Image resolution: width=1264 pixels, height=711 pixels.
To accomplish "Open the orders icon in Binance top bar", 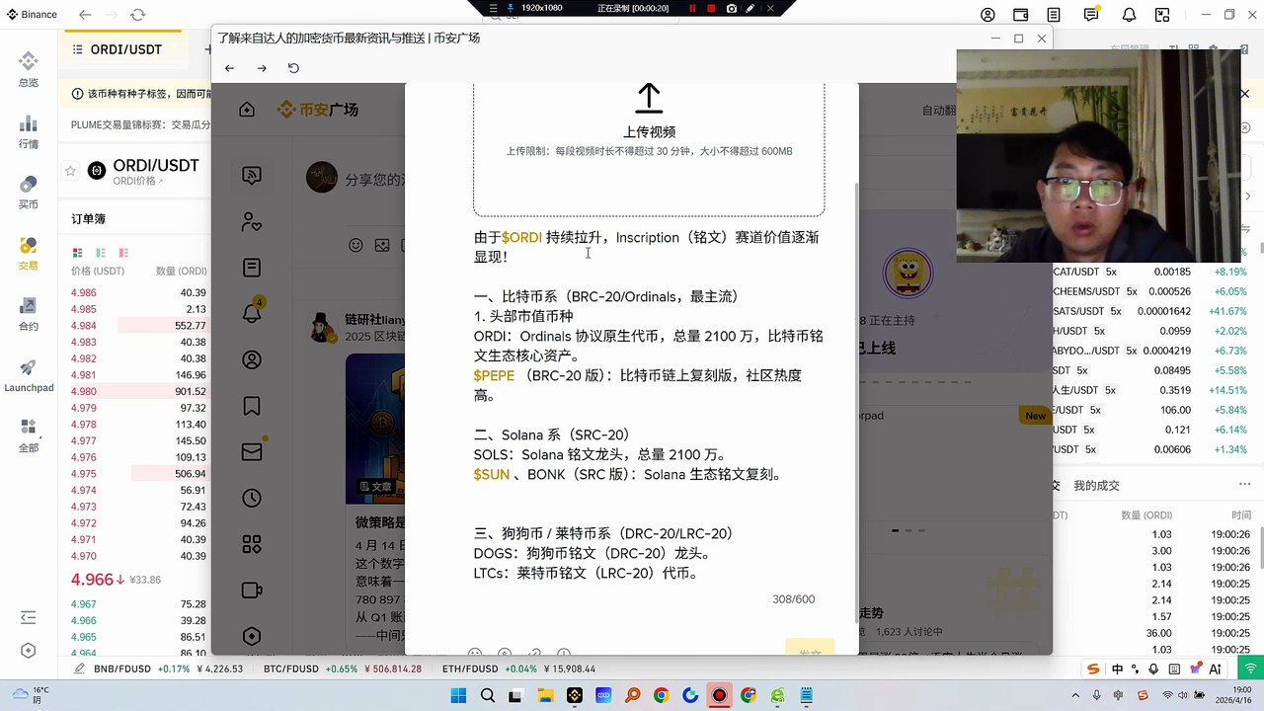I will pos(1056,15).
